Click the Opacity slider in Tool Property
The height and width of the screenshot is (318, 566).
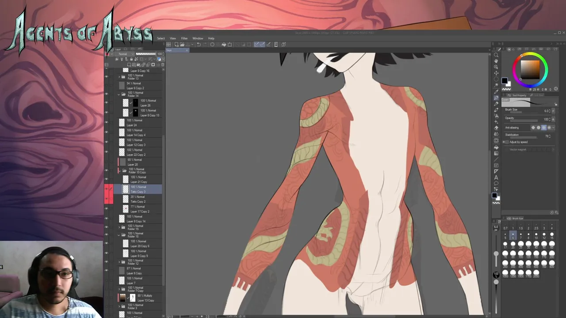coord(524,120)
